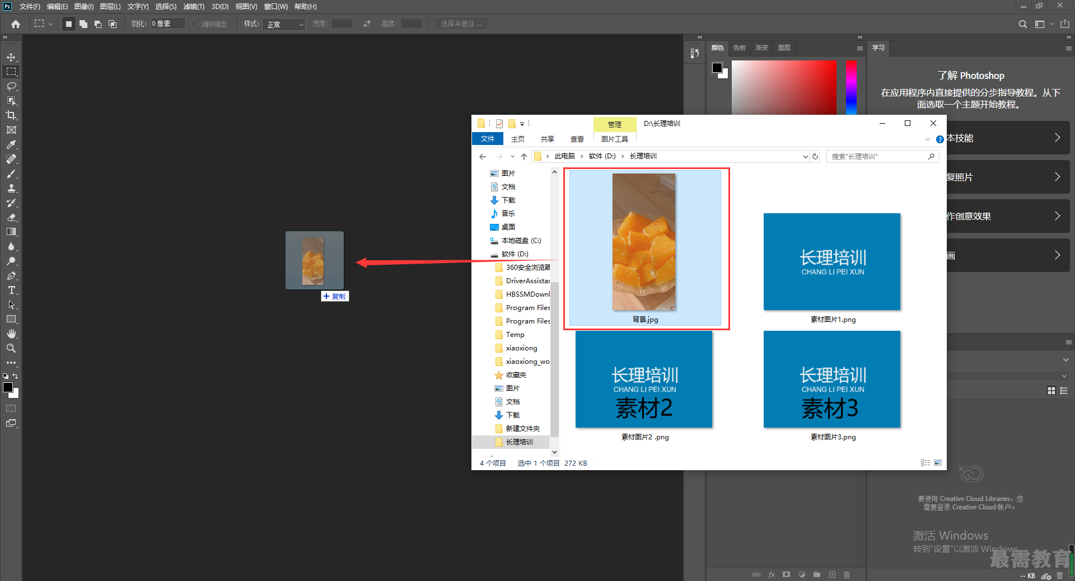Choose Add to selection mode
This screenshot has width=1075, height=581.
pyautogui.click(x=83, y=24)
